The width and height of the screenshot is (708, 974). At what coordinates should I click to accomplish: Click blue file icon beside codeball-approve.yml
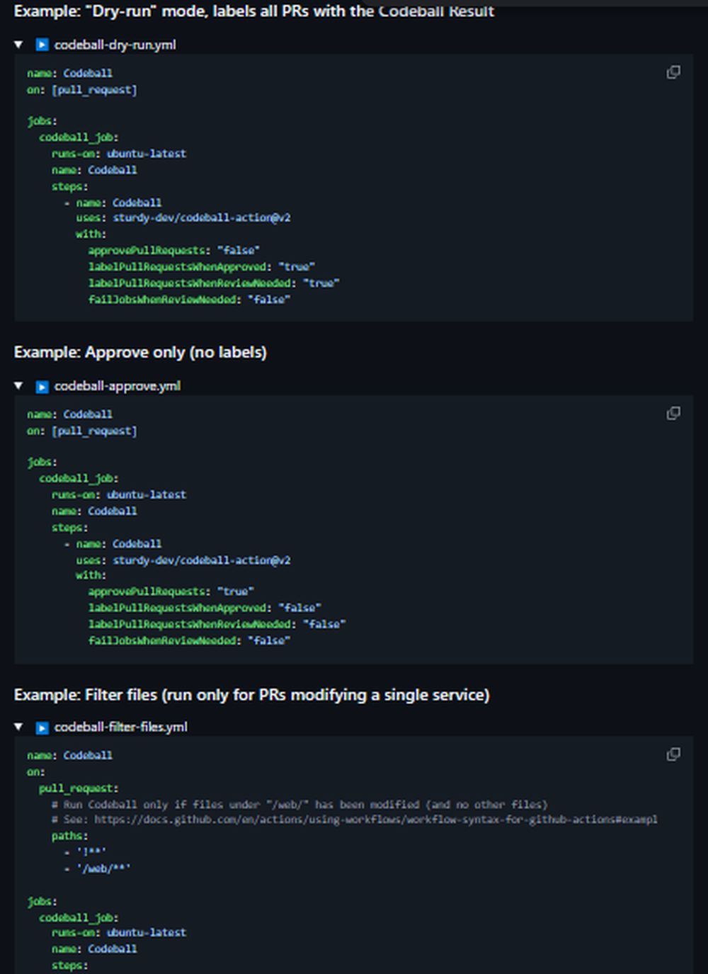(x=42, y=387)
